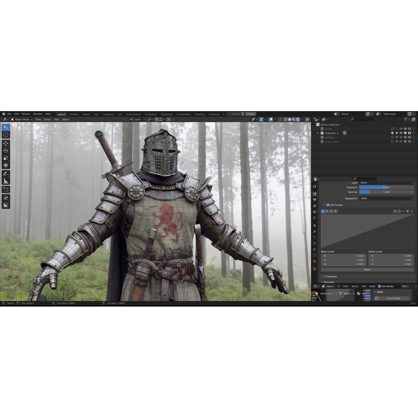Open the outliner filter dropdown

coord(407,120)
